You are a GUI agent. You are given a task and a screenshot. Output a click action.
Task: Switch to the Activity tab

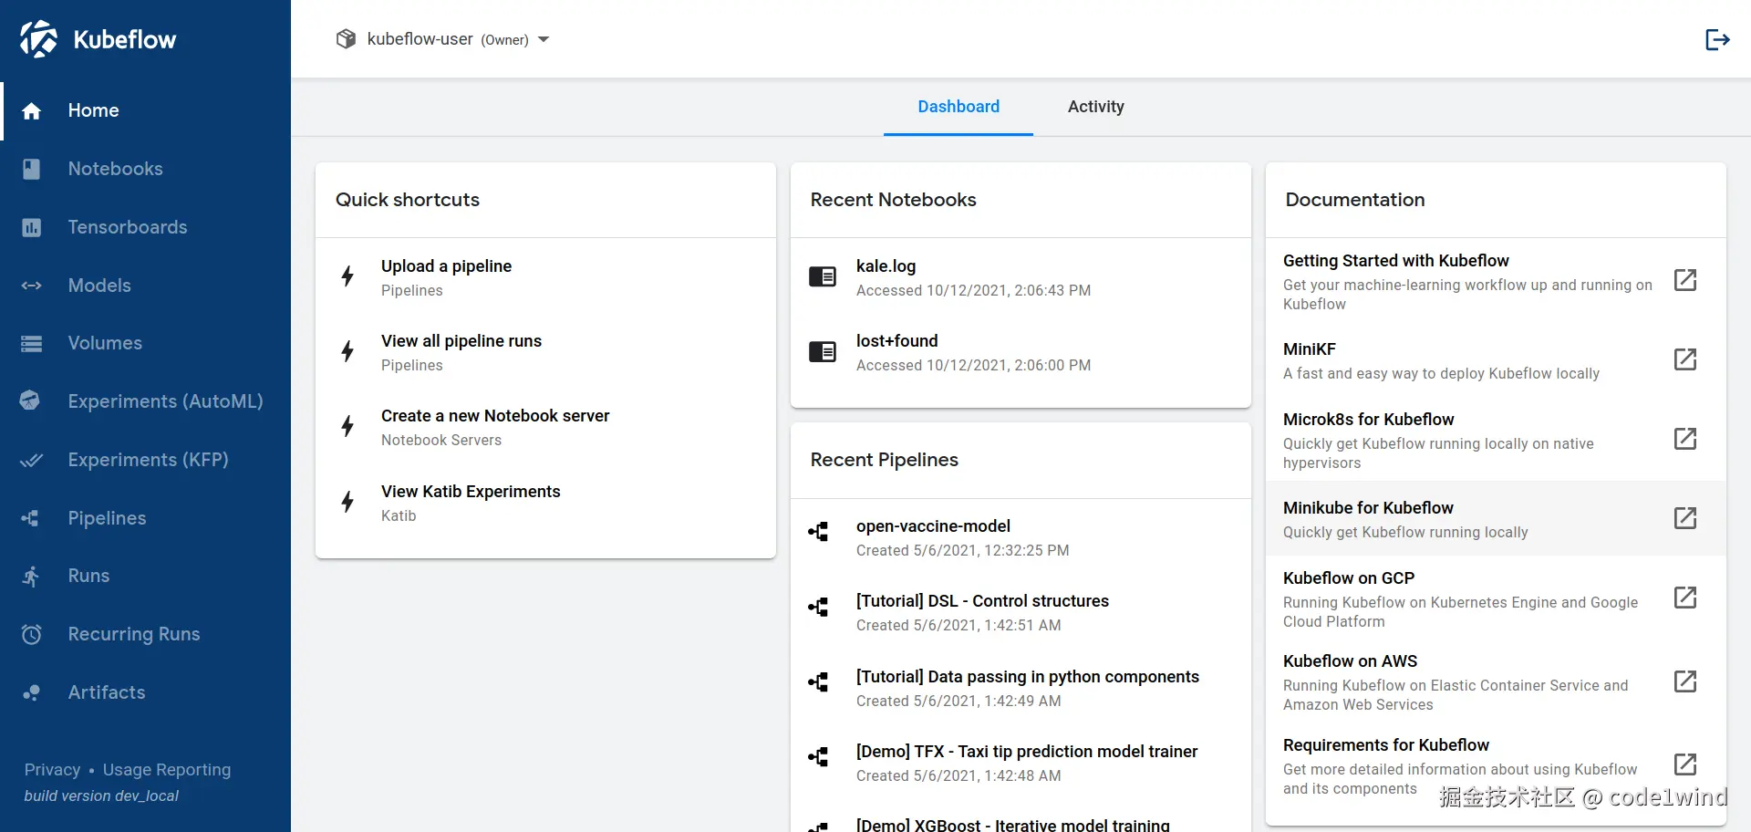pos(1095,107)
